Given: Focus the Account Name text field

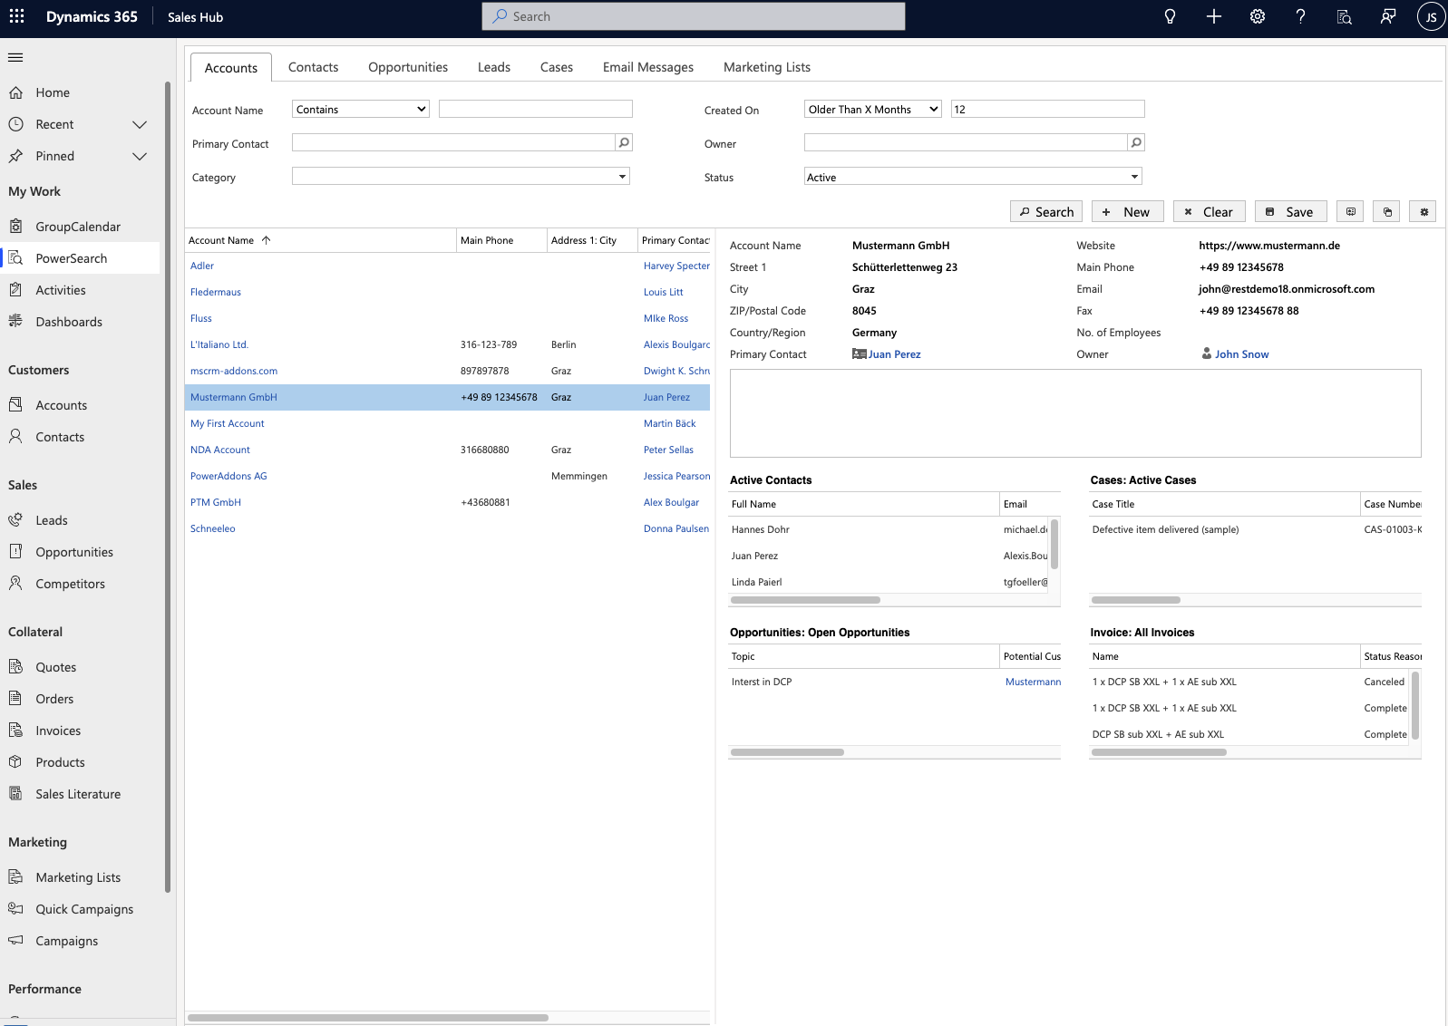Looking at the screenshot, I should pos(535,109).
